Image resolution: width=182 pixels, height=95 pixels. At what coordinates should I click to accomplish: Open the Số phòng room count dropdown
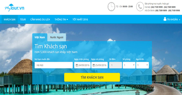(129, 65)
